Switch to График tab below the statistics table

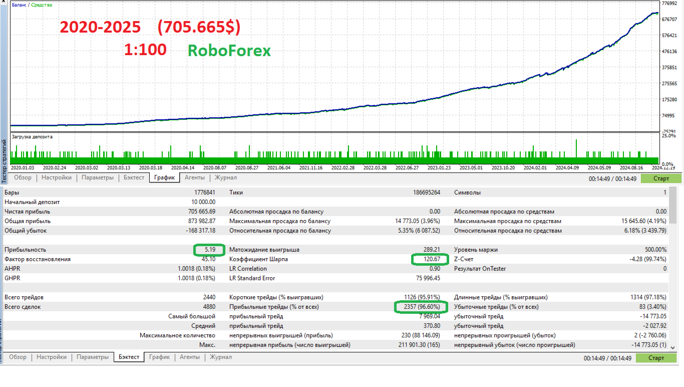coord(159,357)
